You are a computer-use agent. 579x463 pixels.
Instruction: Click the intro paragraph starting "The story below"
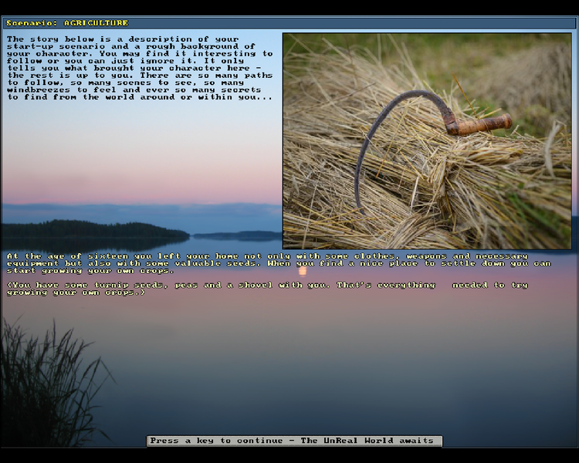[139, 68]
